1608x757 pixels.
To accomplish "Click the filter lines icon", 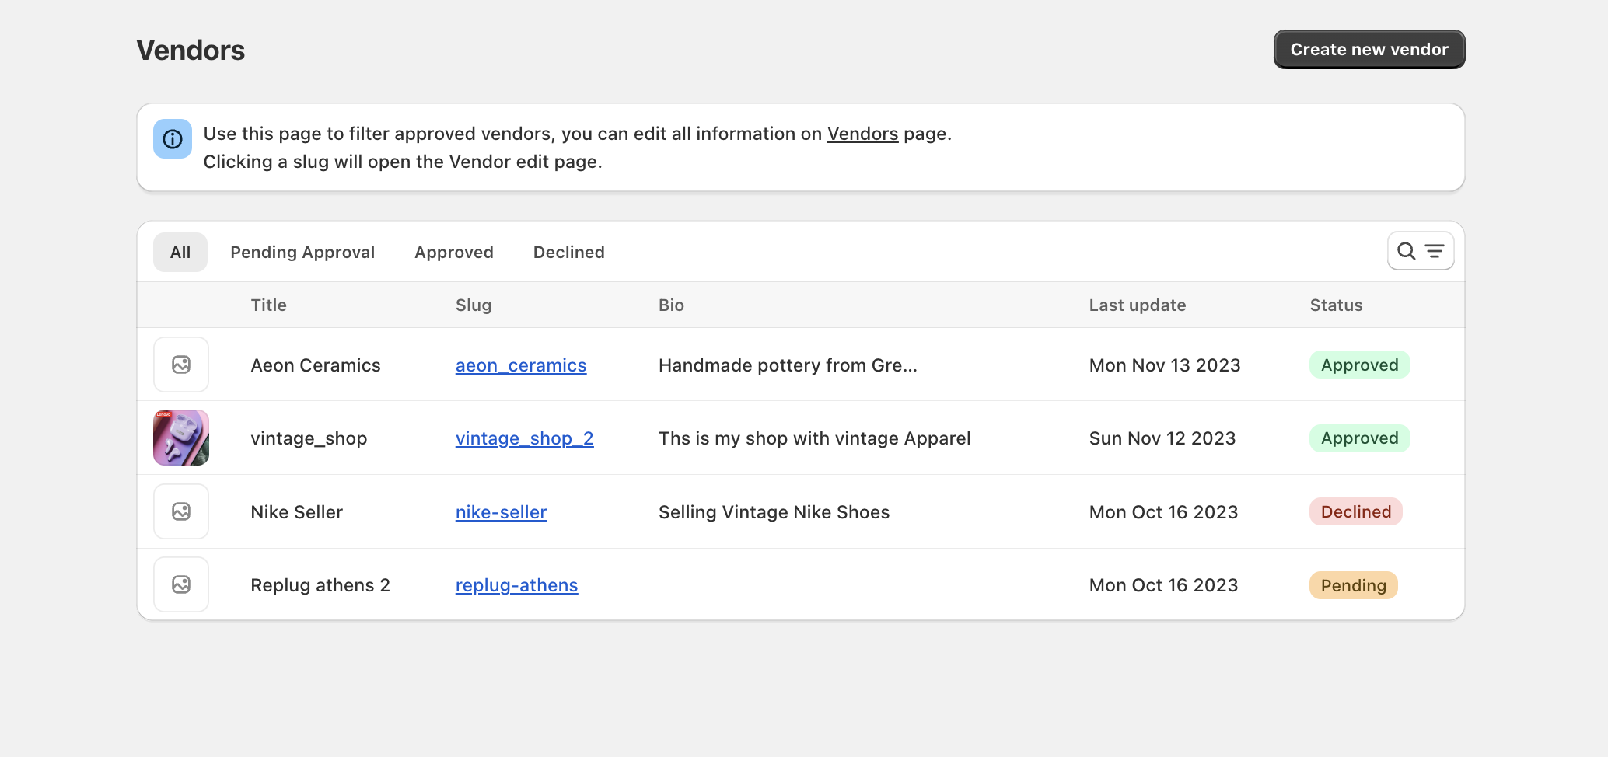I will point(1435,251).
